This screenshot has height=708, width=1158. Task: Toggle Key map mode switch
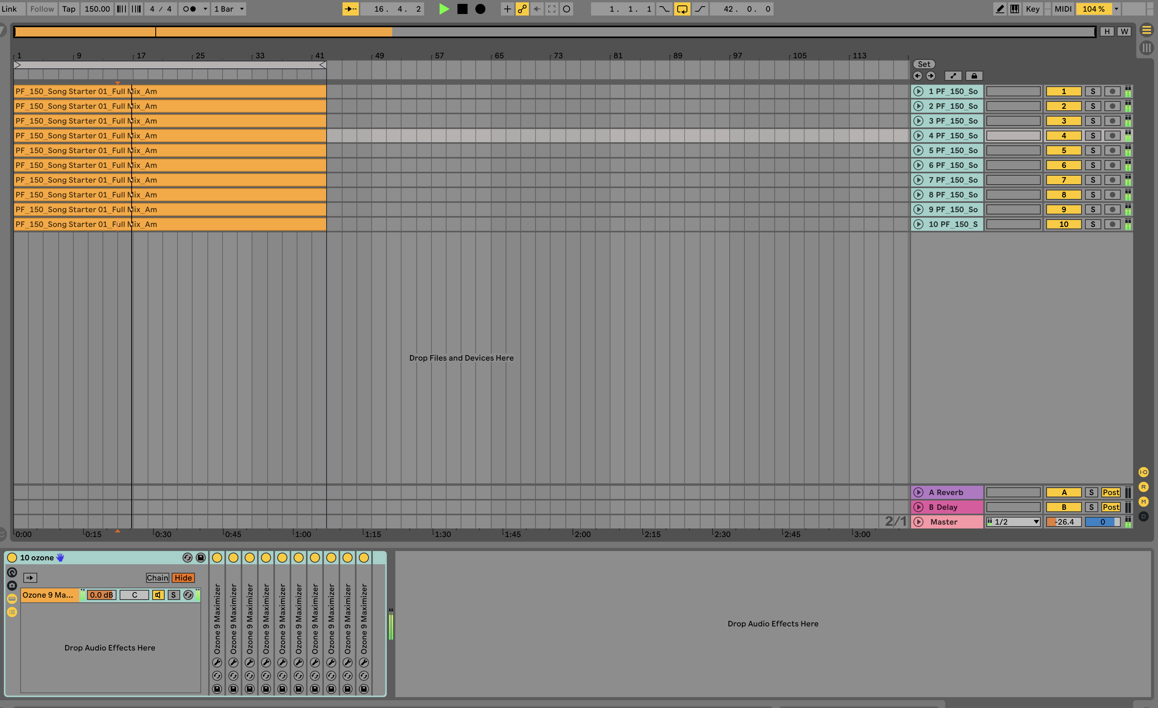[1033, 9]
